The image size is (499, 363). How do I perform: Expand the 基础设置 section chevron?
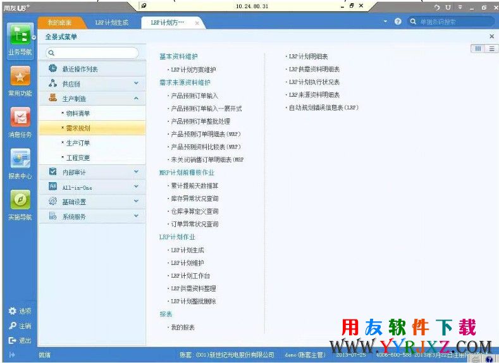[136, 201]
